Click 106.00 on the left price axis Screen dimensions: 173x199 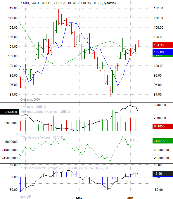[x=13, y=37]
